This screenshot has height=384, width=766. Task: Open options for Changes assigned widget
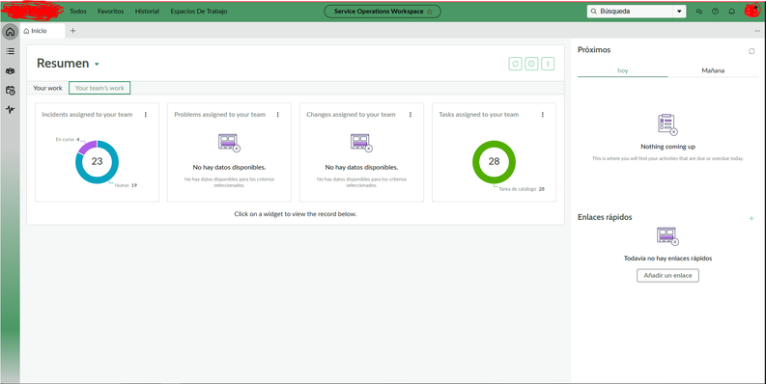pyautogui.click(x=411, y=114)
